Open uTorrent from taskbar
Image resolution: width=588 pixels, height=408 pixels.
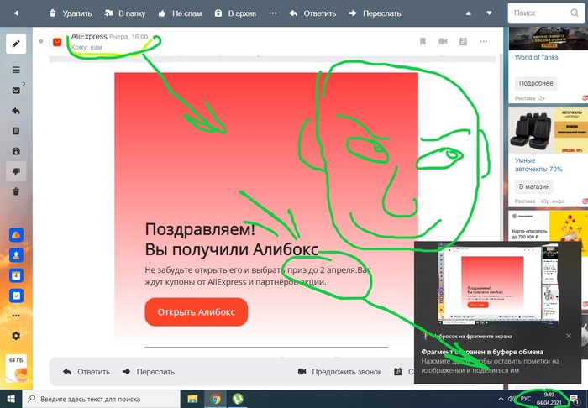pos(238,399)
